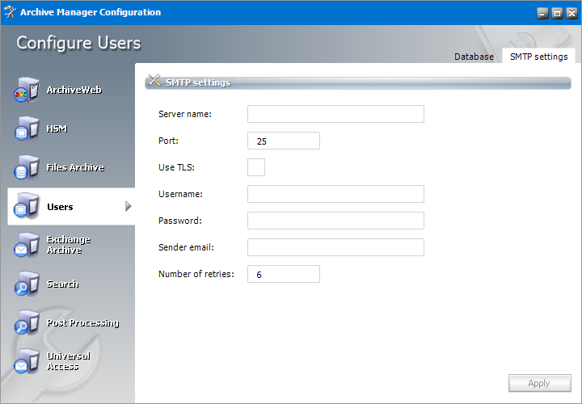This screenshot has height=404, width=582.
Task: Click the Number of retries field
Action: pos(284,274)
